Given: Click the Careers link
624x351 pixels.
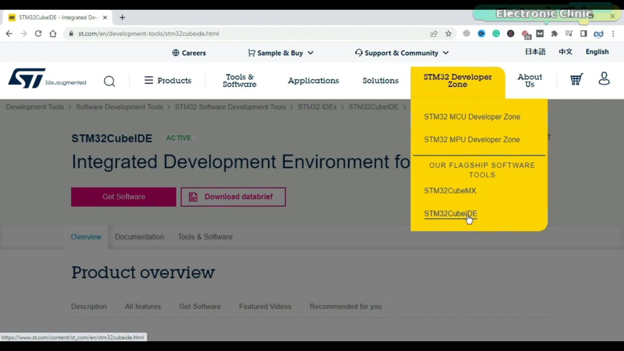Looking at the screenshot, I should (189, 53).
